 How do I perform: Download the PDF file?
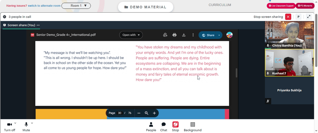tap(184, 35)
